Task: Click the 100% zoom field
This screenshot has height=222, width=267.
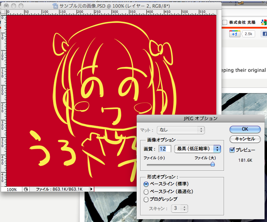Action: pos(12,189)
